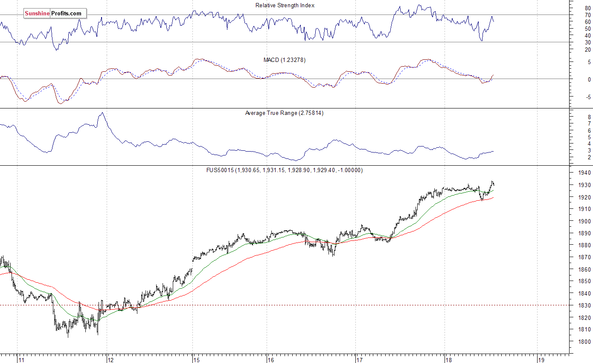Select the FUS50015 price chart title
This screenshot has height=363, width=593.
[285, 170]
